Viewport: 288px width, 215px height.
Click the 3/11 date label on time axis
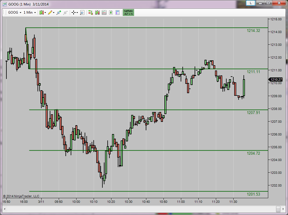point(41,202)
